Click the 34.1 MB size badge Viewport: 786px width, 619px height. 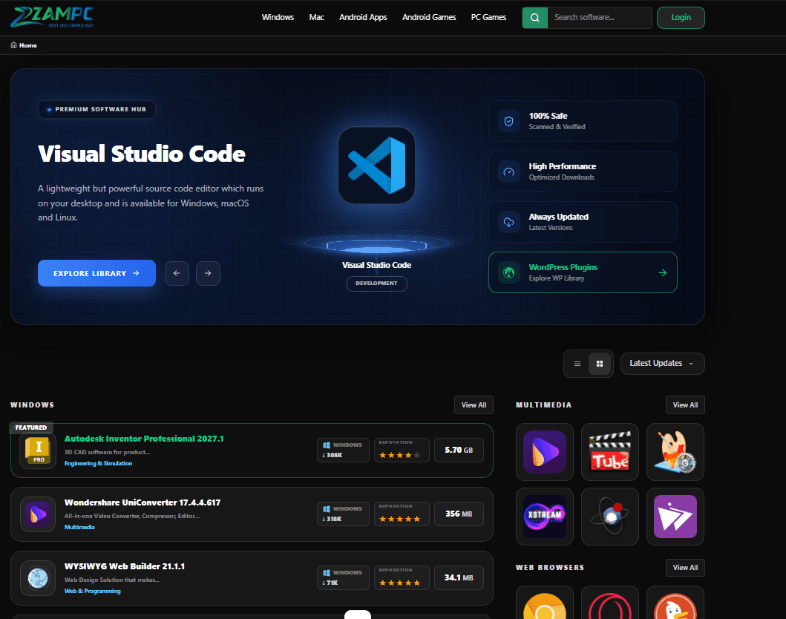(459, 577)
